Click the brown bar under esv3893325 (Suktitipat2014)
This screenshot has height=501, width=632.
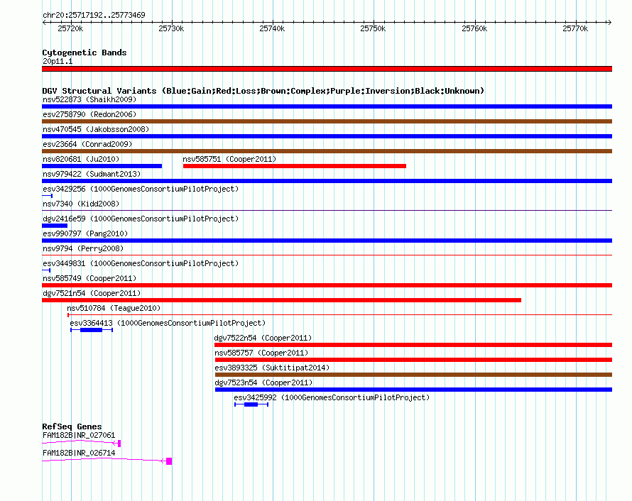click(x=413, y=375)
